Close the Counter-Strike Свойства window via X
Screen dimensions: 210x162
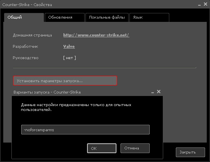(206, 4)
